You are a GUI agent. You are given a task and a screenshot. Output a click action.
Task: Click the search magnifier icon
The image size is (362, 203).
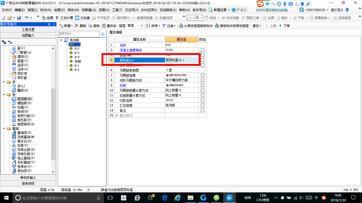point(103,34)
